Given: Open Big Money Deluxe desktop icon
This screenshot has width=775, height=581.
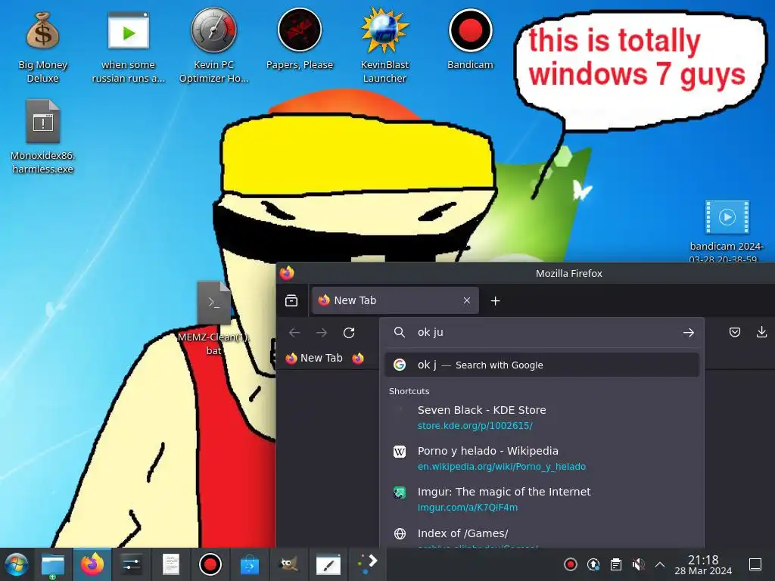Looking at the screenshot, I should tap(42, 47).
